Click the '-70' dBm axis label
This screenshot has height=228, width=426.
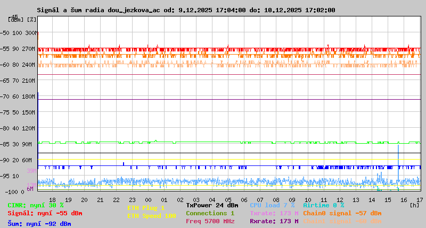(5, 97)
